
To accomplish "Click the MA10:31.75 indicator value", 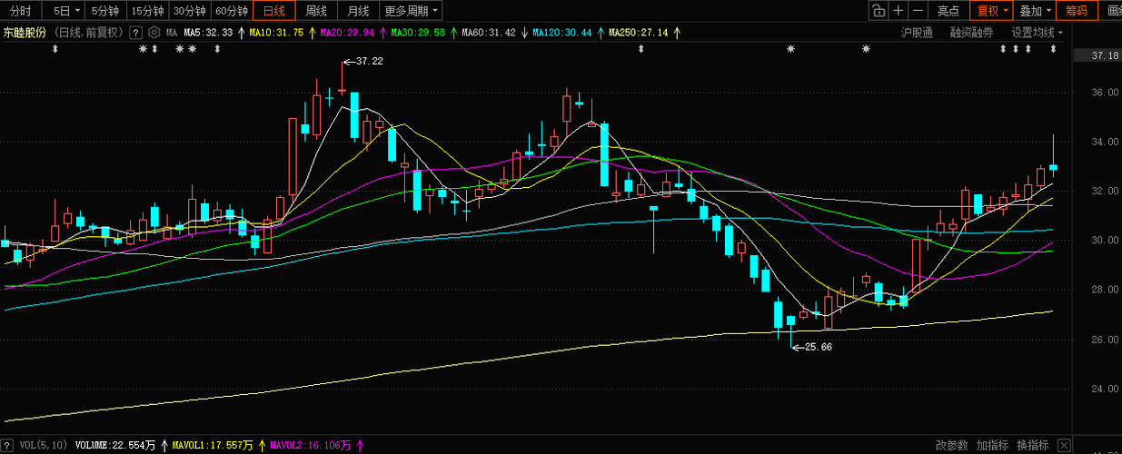I will coord(277,32).
